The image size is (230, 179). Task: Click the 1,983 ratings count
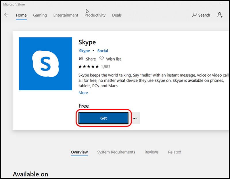pos(106,67)
